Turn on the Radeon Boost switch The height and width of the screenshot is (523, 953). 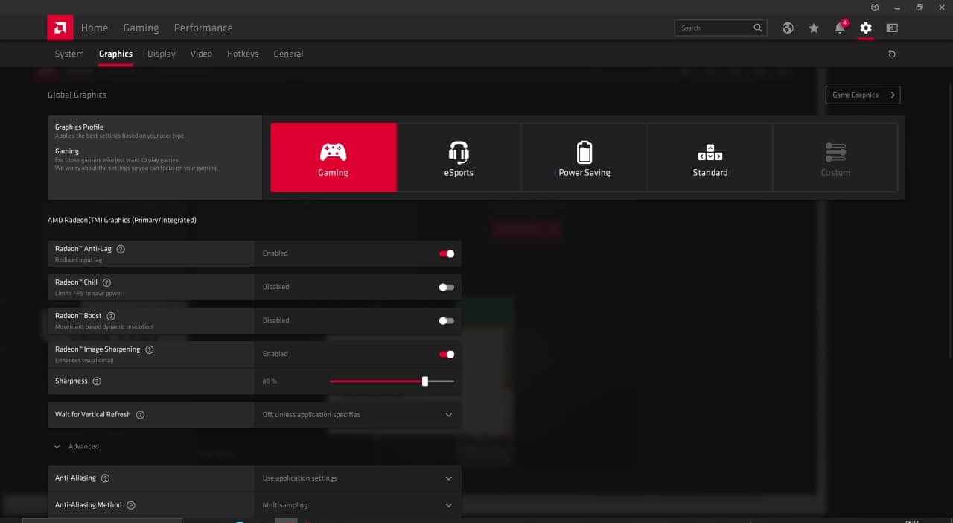click(x=447, y=320)
